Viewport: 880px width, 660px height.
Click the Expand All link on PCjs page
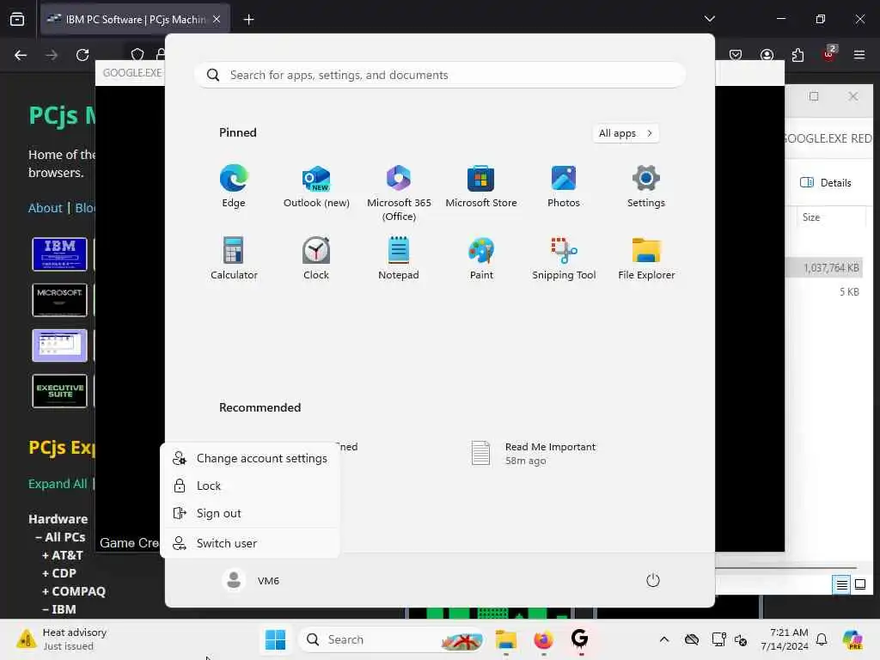click(58, 484)
